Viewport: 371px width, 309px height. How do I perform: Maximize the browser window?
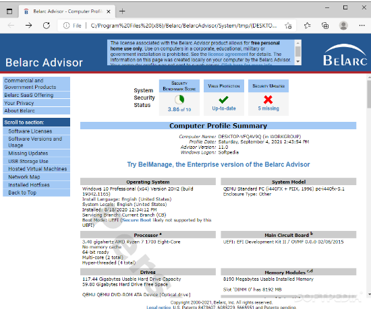(x=345, y=7)
